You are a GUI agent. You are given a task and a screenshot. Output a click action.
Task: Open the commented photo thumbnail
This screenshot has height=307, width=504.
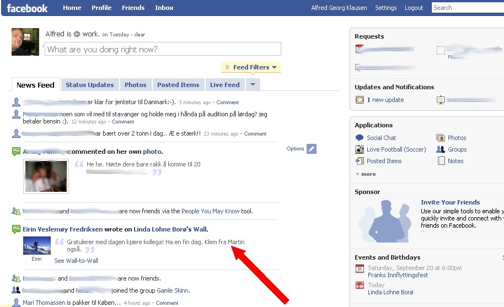click(x=46, y=176)
